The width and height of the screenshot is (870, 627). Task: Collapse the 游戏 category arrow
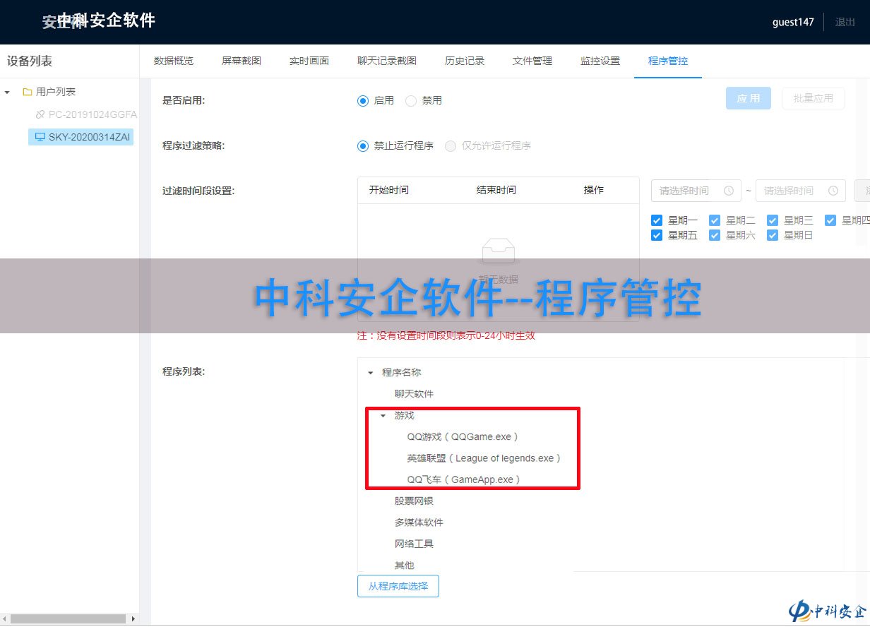pos(383,416)
